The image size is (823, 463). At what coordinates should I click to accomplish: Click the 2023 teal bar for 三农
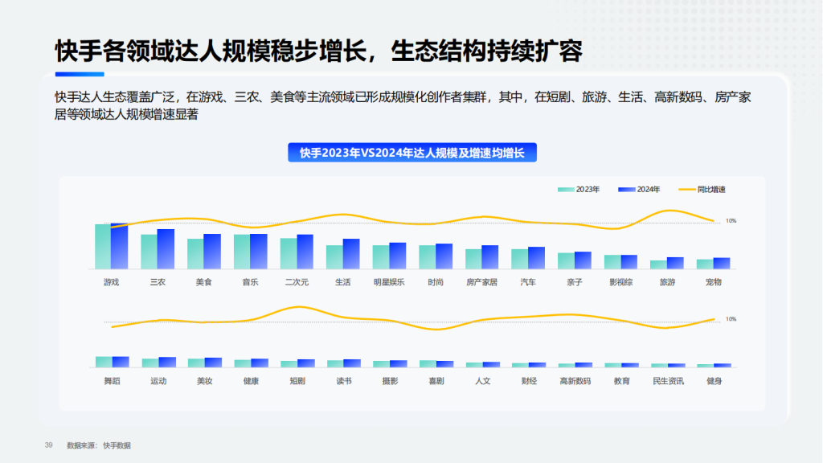coord(149,252)
